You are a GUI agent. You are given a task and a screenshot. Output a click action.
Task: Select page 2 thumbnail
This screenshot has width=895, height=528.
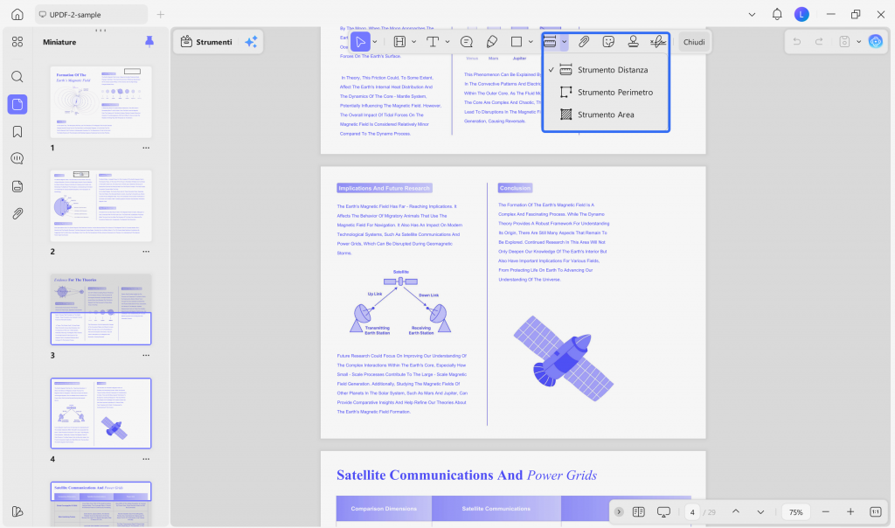(x=101, y=205)
